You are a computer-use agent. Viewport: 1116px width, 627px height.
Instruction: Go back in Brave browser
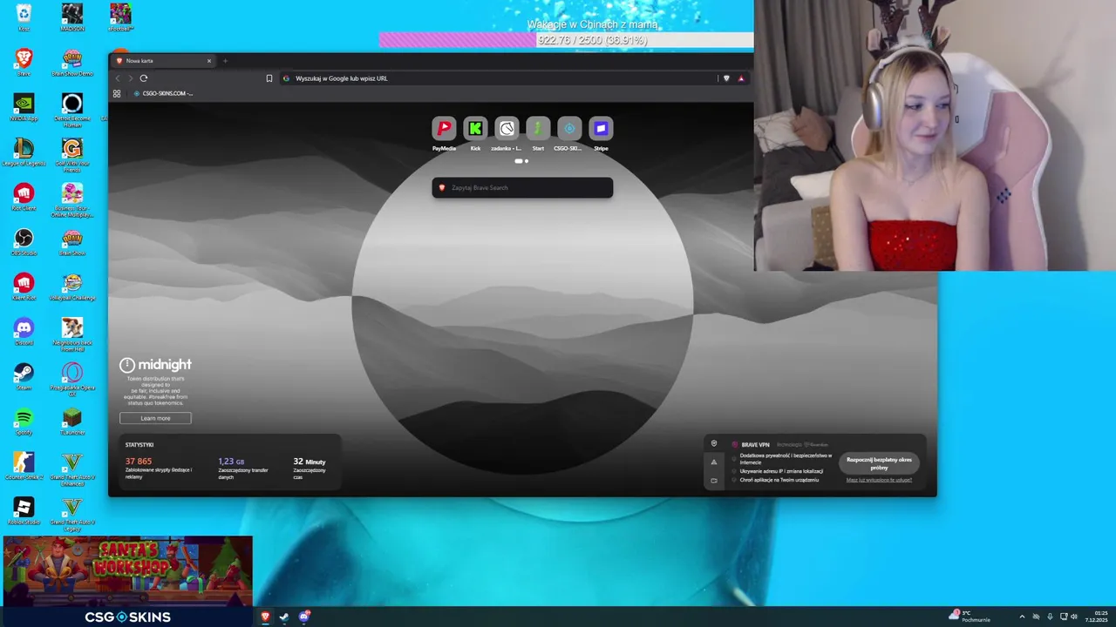point(118,78)
